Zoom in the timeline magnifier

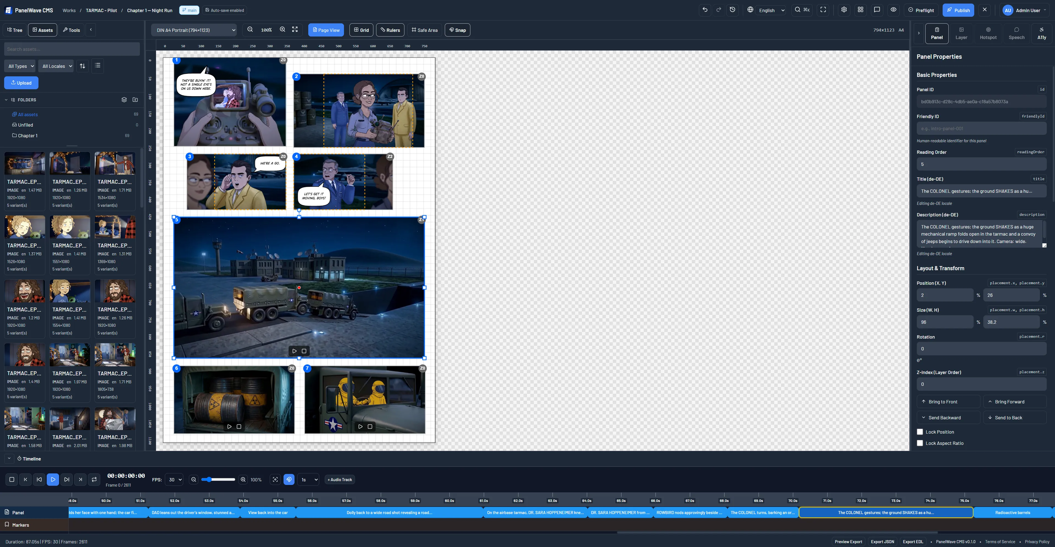pos(243,479)
